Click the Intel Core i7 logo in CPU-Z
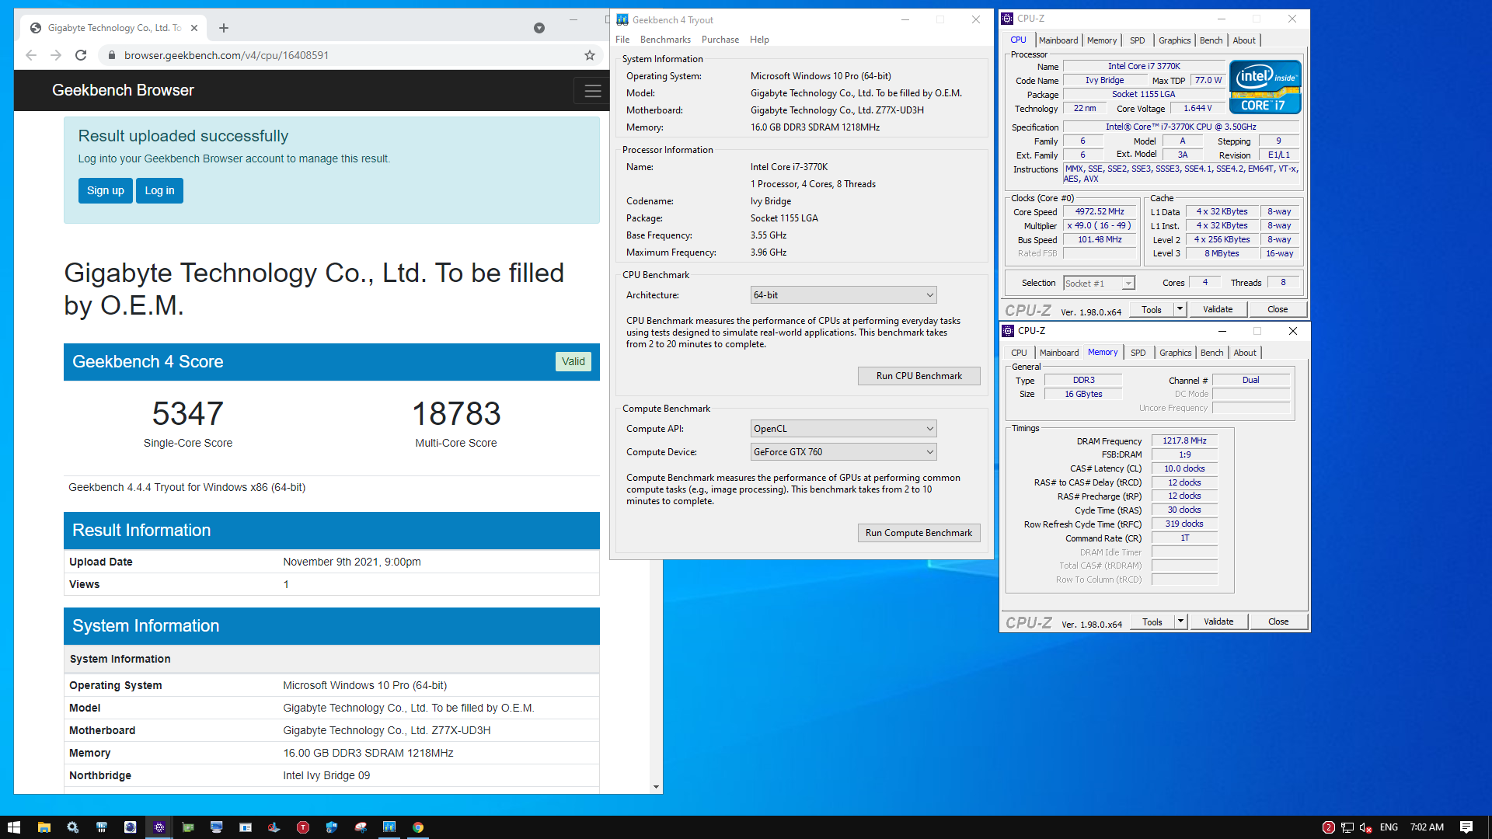Image resolution: width=1492 pixels, height=839 pixels. coord(1265,88)
